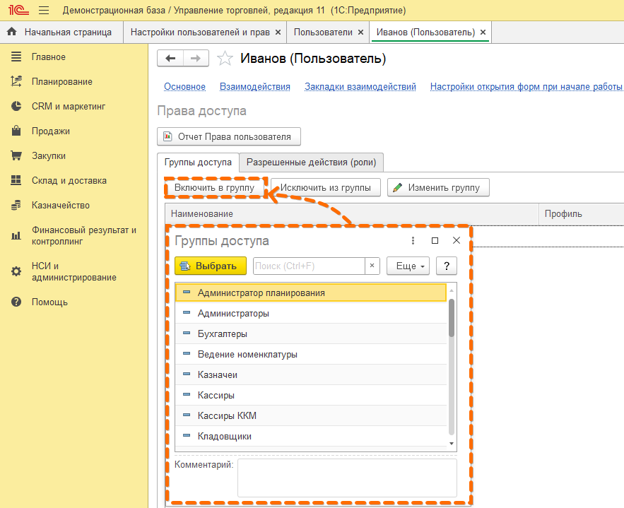
Task: Open the hamburger main menu icon
Action: [44, 11]
